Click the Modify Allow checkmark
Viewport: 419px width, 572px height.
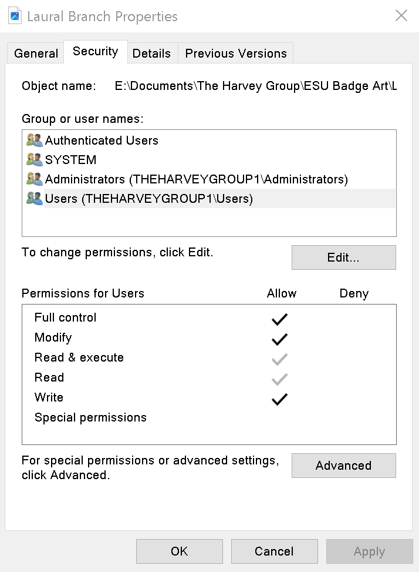pyautogui.click(x=279, y=339)
